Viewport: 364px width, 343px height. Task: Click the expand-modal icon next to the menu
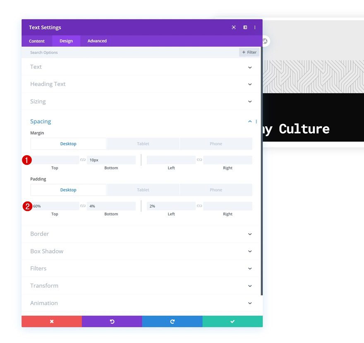[x=245, y=27]
